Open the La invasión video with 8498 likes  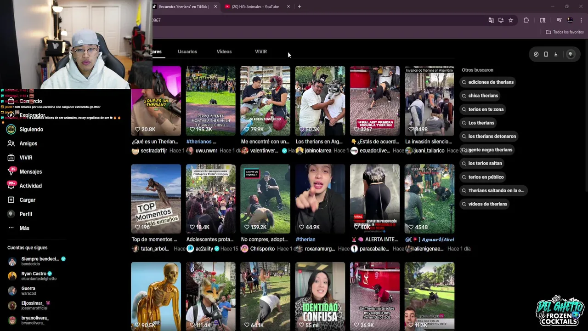pyautogui.click(x=430, y=101)
